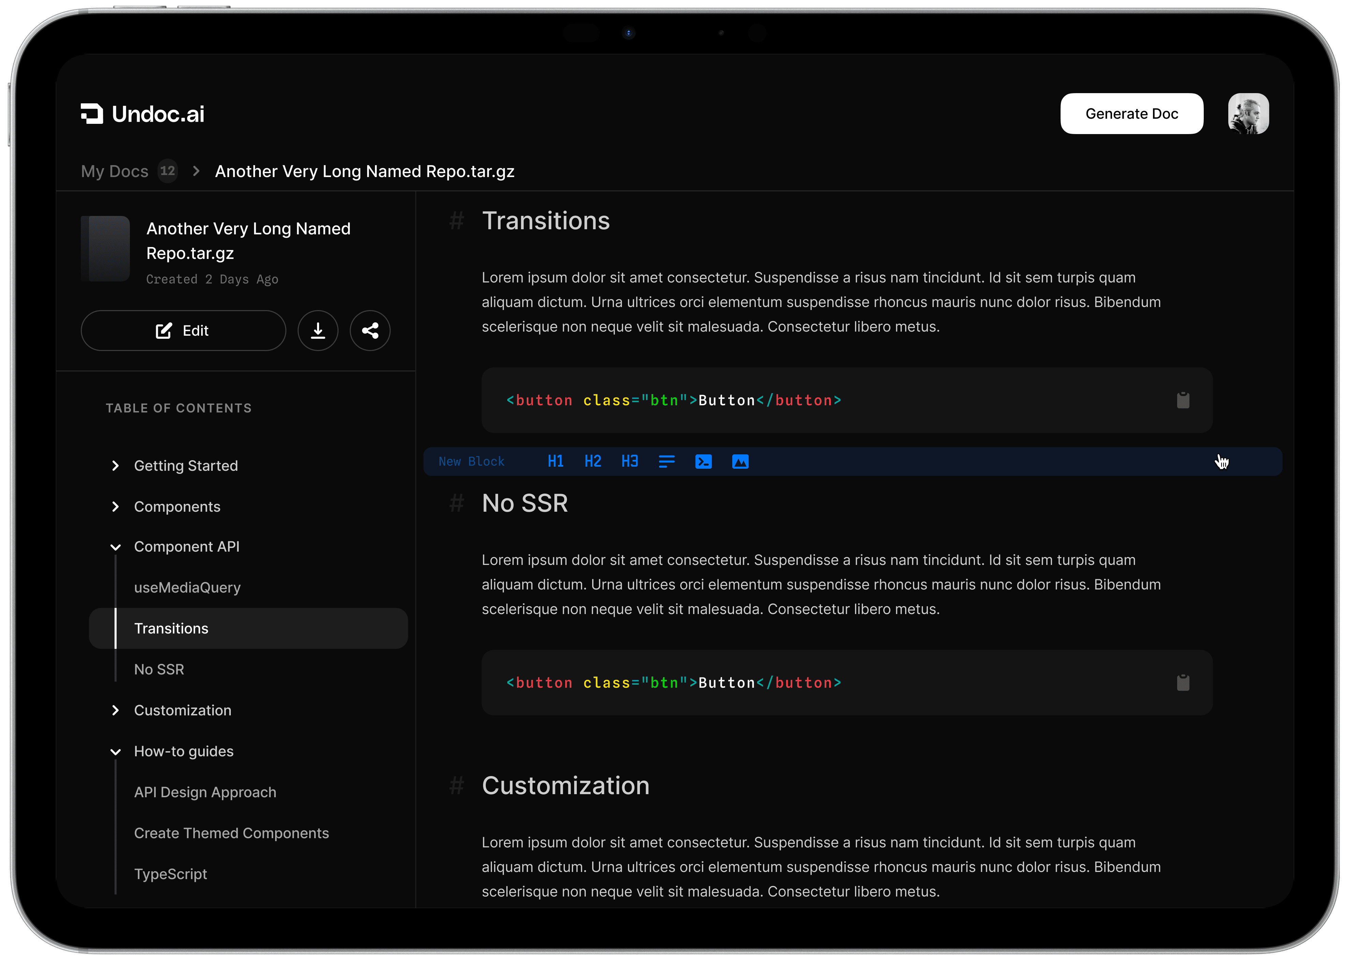This screenshot has width=1350, height=962.
Task: Open How-to guides in table of contents
Action: 183,751
